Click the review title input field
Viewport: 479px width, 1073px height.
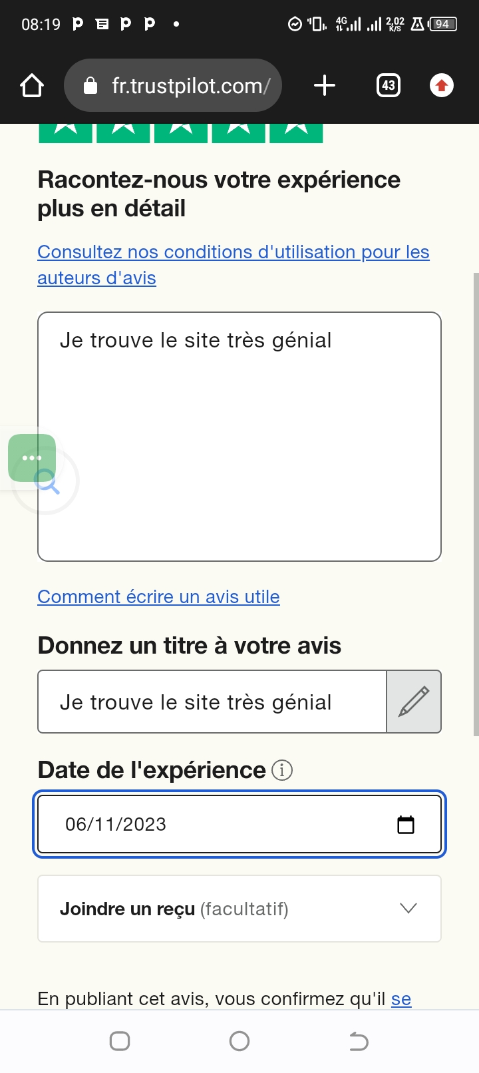point(212,702)
